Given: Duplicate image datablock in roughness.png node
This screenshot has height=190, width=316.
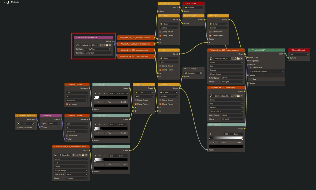Looking at the screenshot, I should click(235, 59).
